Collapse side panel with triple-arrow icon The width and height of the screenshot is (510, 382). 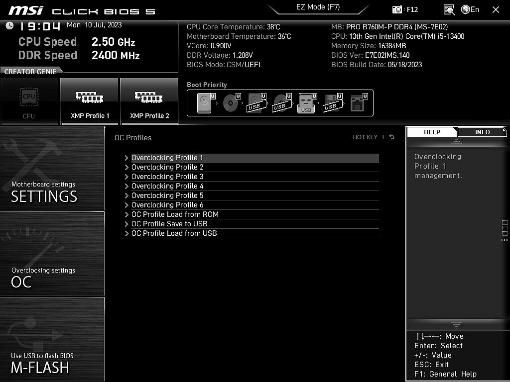pos(505,240)
